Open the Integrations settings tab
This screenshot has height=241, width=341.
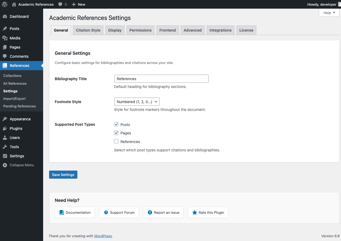pyautogui.click(x=220, y=30)
